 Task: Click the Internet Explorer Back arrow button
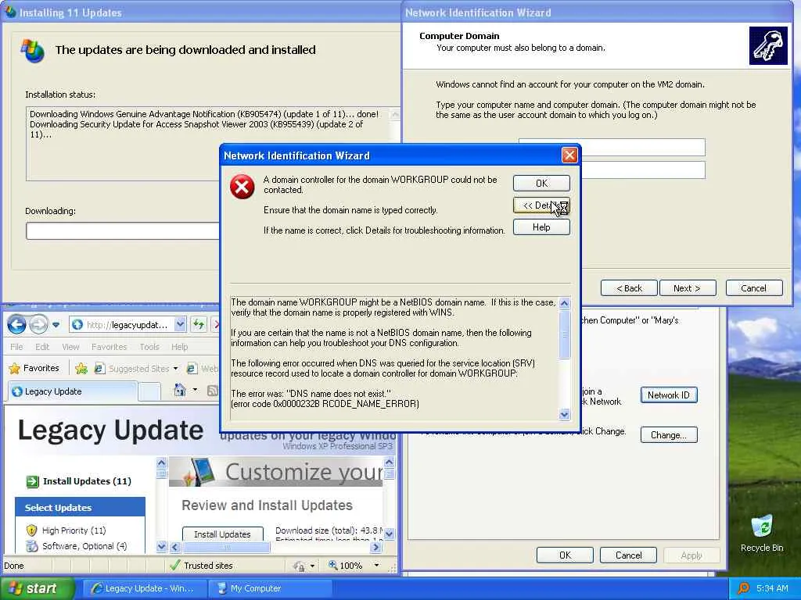(x=17, y=324)
